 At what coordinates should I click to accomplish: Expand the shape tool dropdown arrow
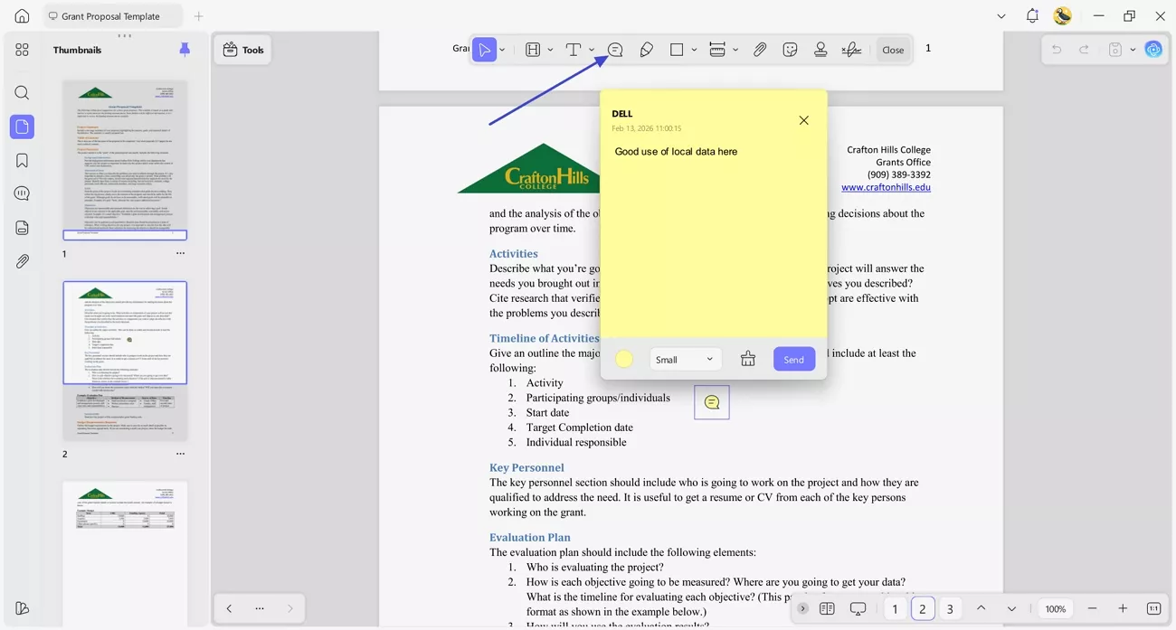(x=694, y=50)
